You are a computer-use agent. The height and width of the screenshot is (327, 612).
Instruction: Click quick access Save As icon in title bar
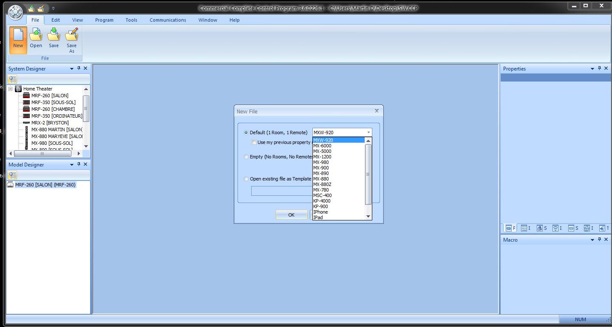pyautogui.click(x=41, y=8)
